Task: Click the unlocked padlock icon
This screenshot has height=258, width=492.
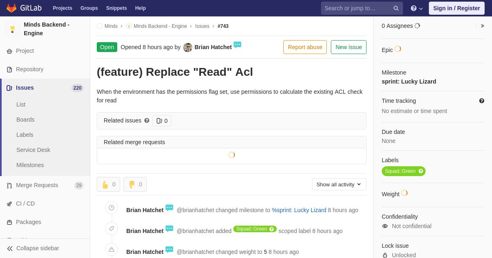Action: [385, 255]
